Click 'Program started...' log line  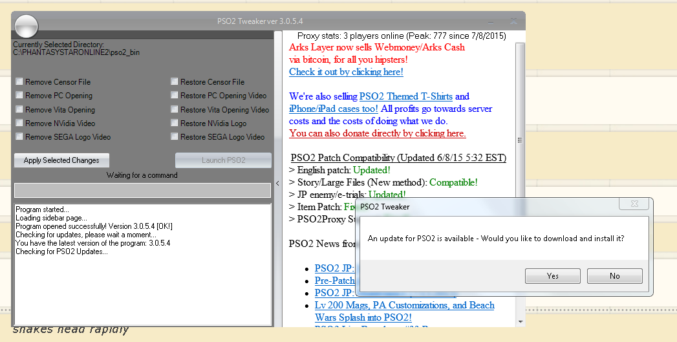coord(42,209)
